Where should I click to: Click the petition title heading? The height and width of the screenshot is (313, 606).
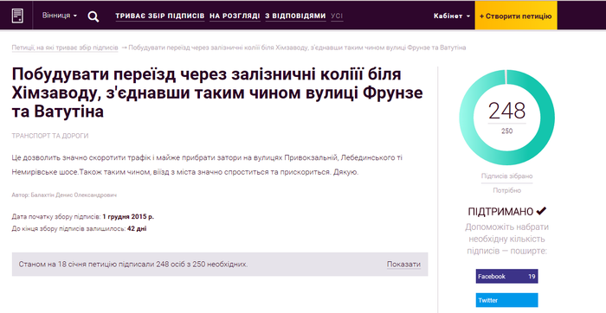pyautogui.click(x=217, y=93)
